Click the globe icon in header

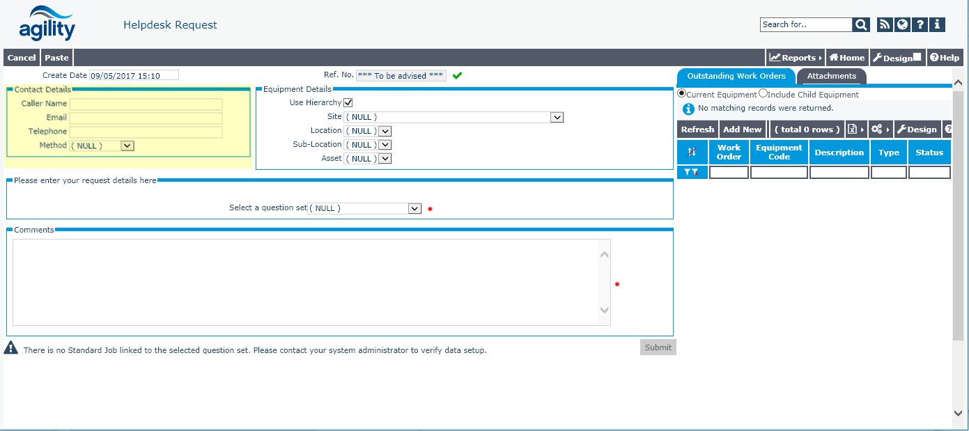coord(902,25)
